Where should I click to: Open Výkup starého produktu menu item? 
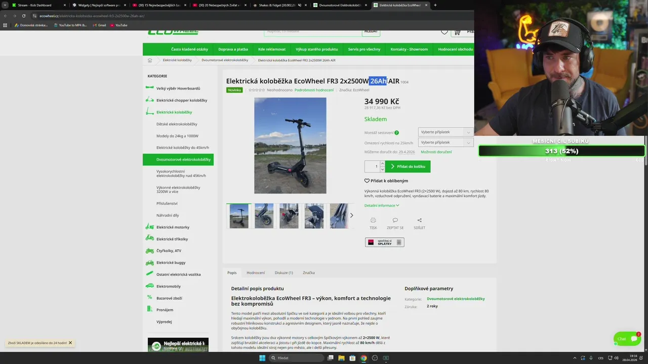pos(317,49)
